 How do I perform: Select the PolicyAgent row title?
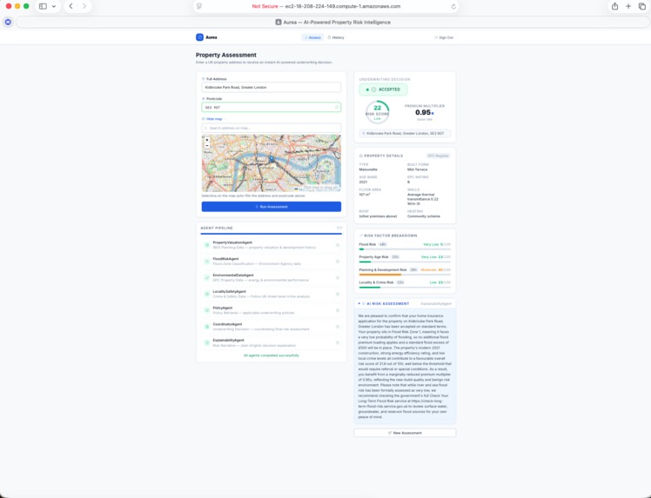point(223,308)
